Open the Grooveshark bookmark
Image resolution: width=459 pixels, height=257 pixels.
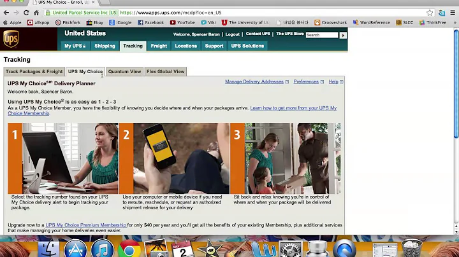(331, 22)
